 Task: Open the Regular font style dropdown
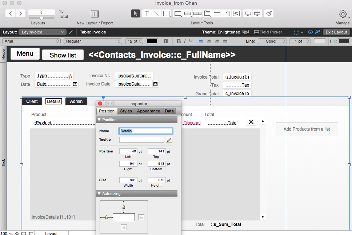point(93,41)
